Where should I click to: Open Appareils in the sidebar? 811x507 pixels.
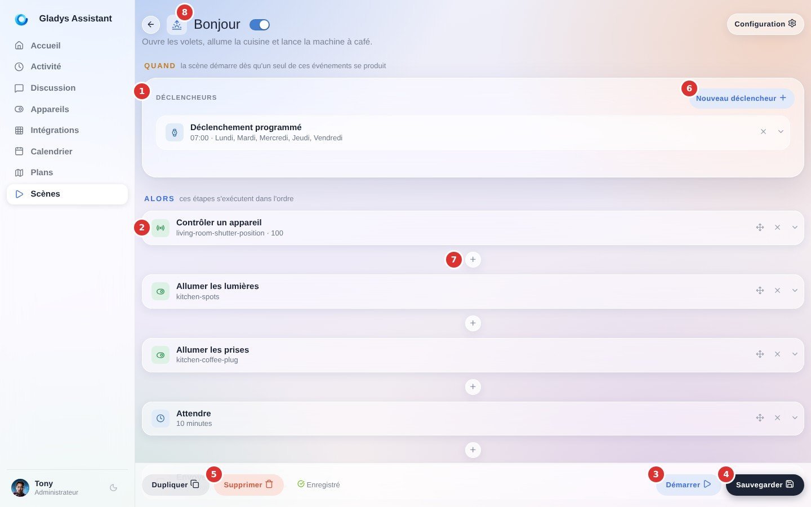coord(67,109)
